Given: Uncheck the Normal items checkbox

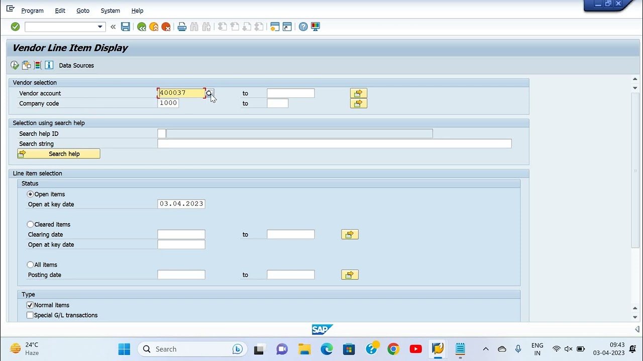Looking at the screenshot, I should click(30, 305).
